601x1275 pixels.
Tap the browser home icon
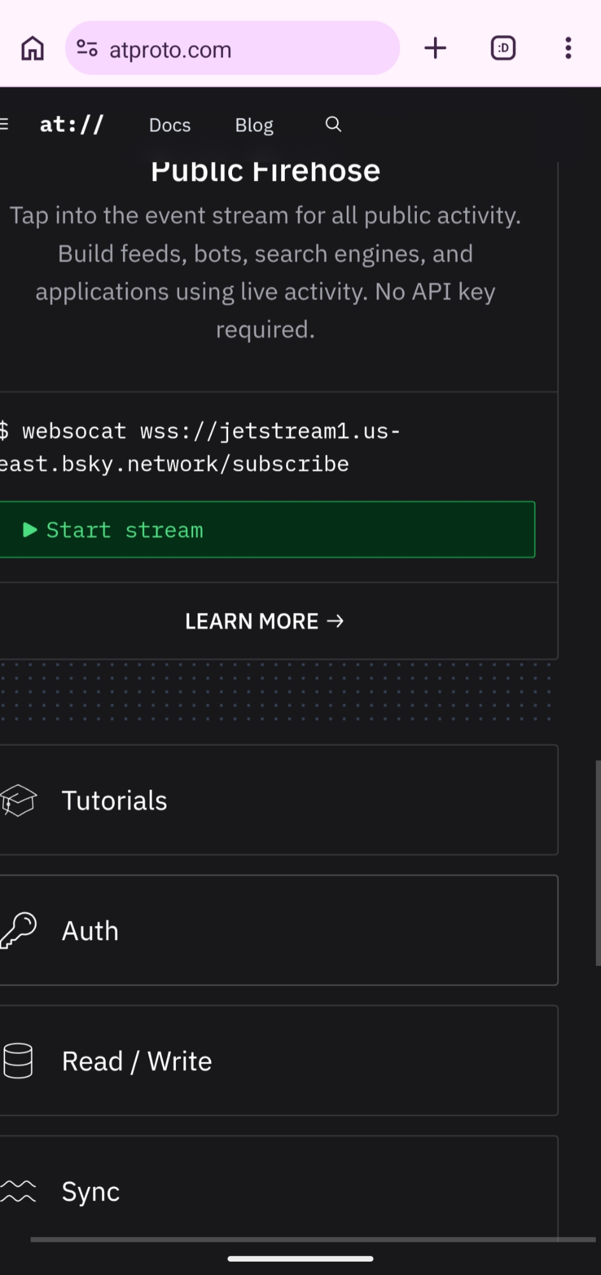tap(33, 48)
